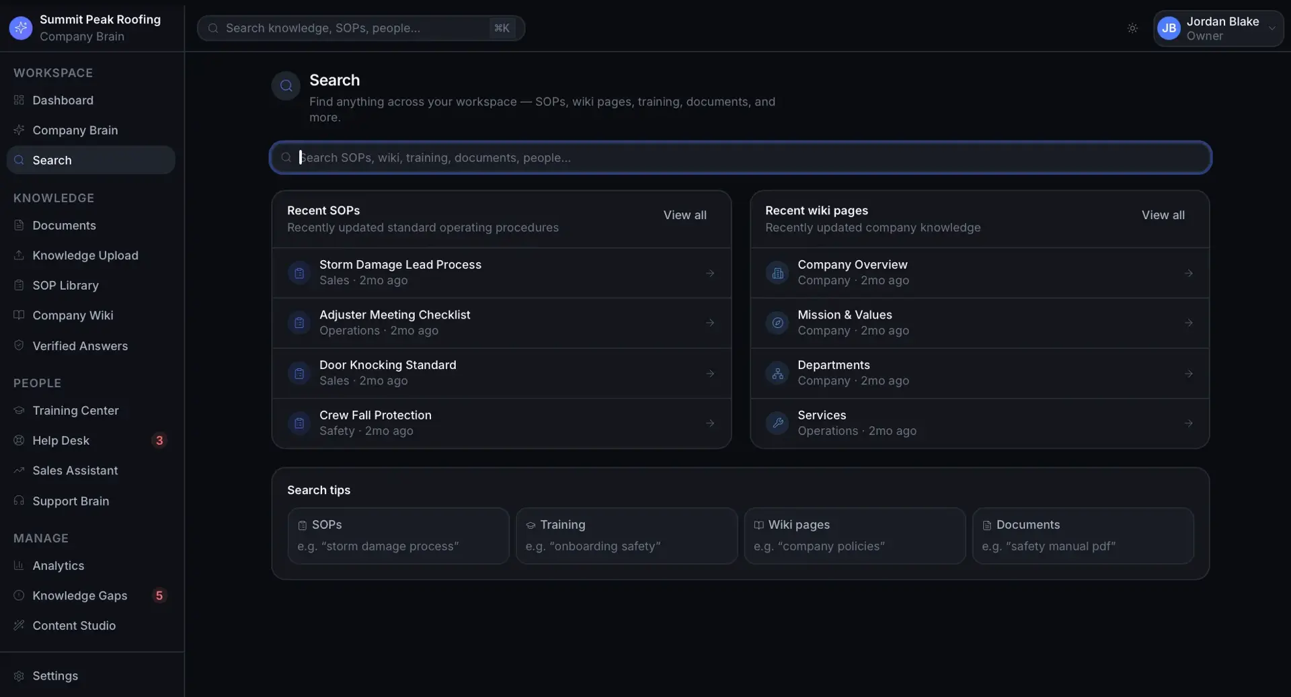Select the SOPs search tip card
The height and width of the screenshot is (697, 1291).
(x=398, y=536)
